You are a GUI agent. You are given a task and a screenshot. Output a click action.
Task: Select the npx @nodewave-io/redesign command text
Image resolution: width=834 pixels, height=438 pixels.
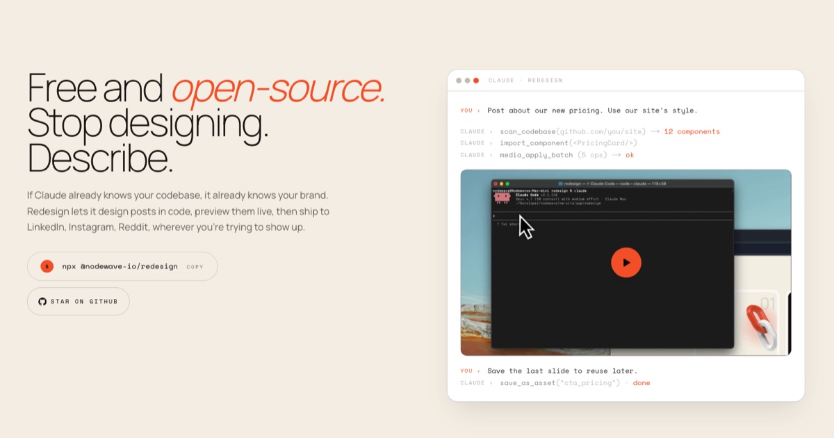(x=120, y=266)
